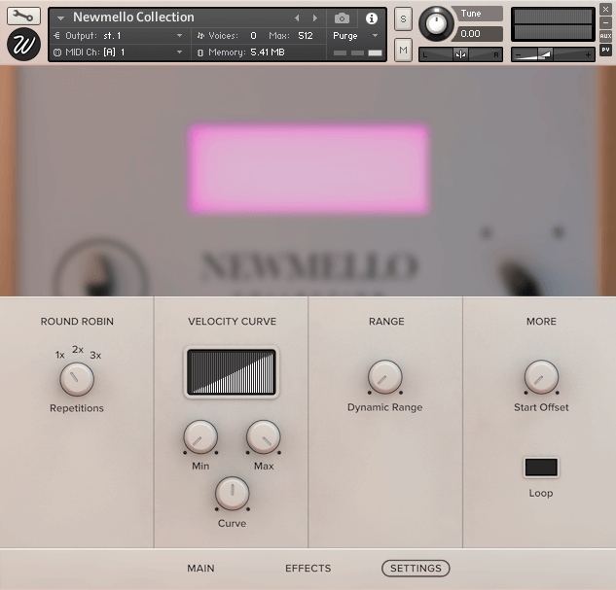
Task: Decrease volume with the minus sign
Action: [518, 55]
